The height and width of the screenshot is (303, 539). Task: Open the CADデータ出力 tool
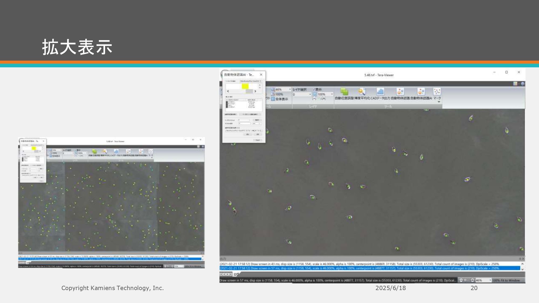380,92
